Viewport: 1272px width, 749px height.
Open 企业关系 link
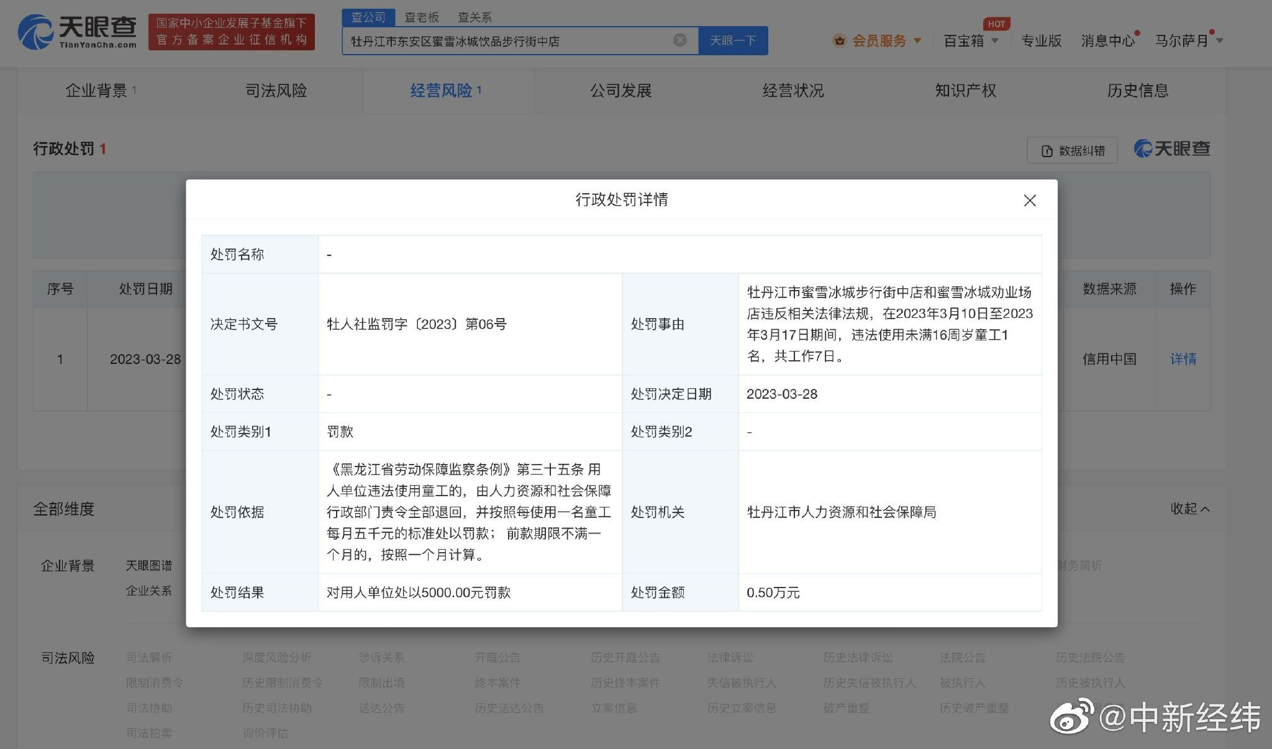click(x=149, y=591)
